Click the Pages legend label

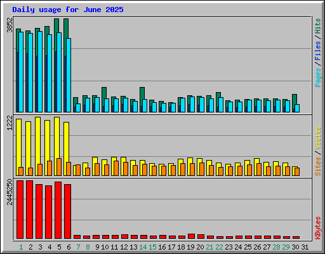click(x=317, y=77)
